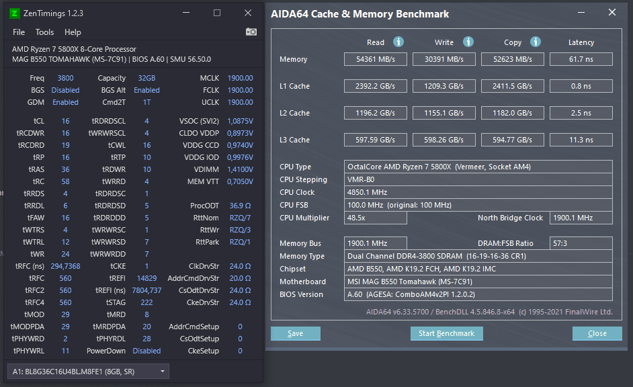Maximize the ZenTimings window
The height and width of the screenshot is (387, 633).
[217, 13]
